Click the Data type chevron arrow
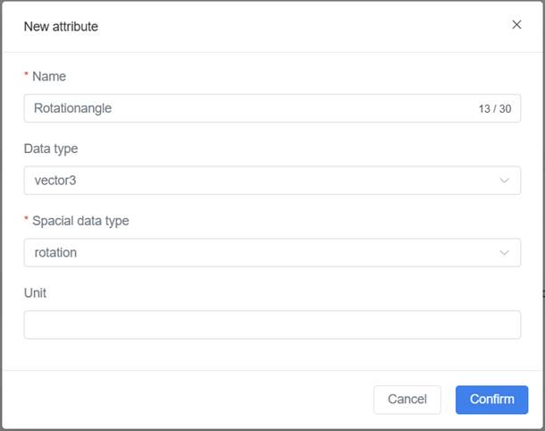545x431 pixels. click(505, 181)
